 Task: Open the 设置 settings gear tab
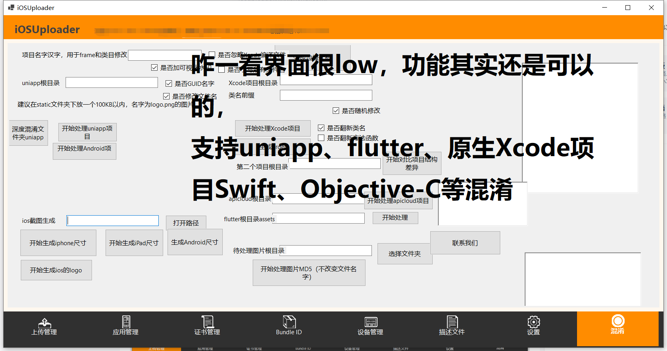[x=533, y=326]
